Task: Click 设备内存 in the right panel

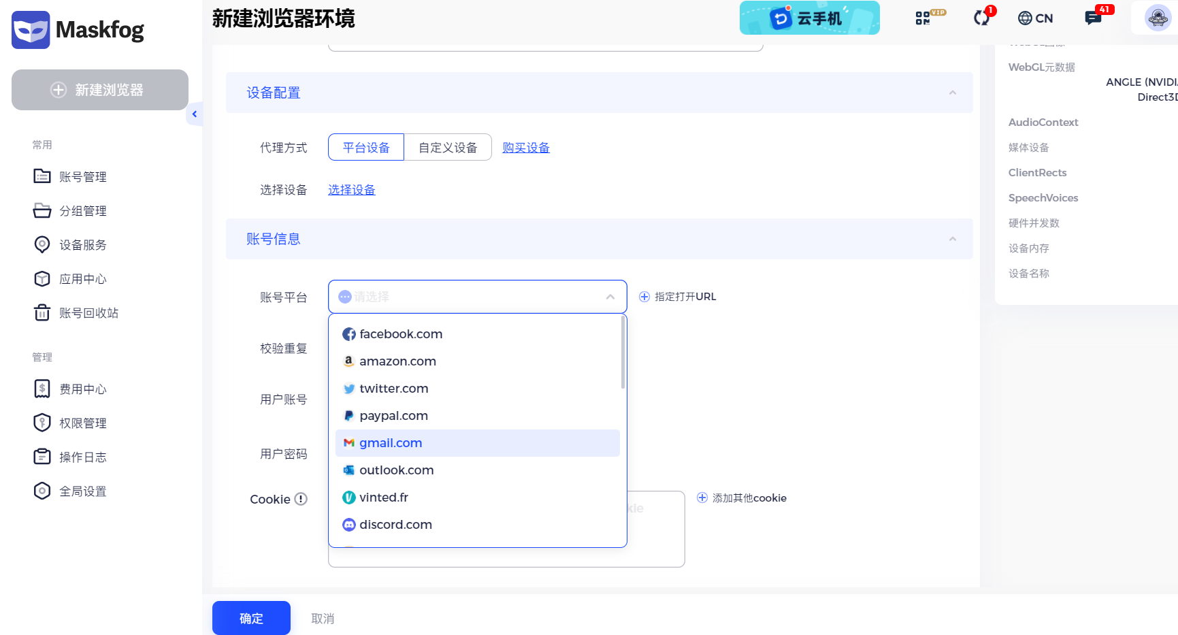Action: coord(1029,248)
